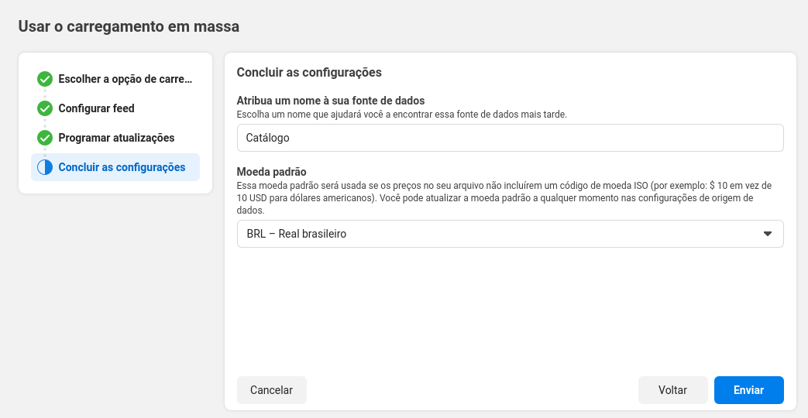Click the green checkmark beside Programar atualizações

pos(45,138)
